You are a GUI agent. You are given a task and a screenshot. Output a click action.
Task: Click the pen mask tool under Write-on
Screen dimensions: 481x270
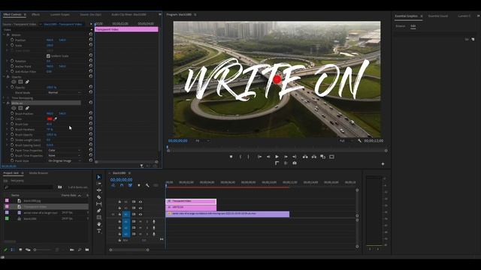point(27,108)
